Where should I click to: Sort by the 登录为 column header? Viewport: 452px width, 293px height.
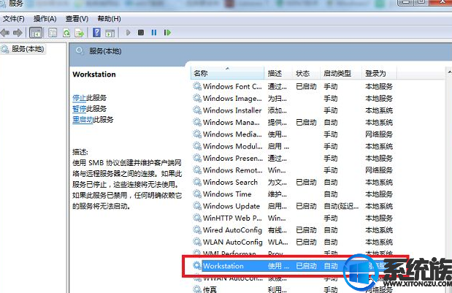tap(379, 73)
